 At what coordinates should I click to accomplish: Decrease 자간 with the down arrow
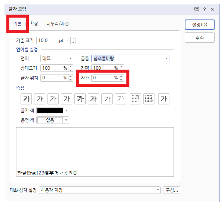[122, 80]
